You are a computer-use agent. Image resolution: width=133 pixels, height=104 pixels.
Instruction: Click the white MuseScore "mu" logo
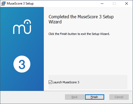point(22,27)
